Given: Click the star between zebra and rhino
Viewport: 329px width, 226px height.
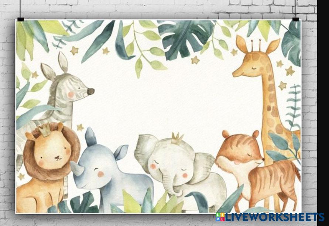Looking at the screenshot, I should (x=80, y=127).
